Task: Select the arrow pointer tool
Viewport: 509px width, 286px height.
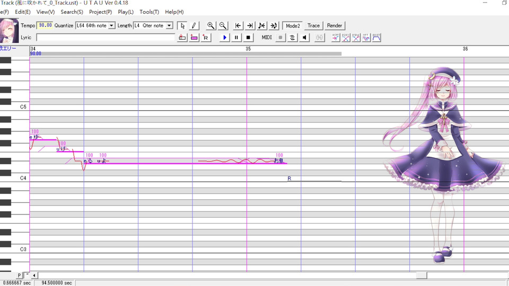Action: click(182, 25)
